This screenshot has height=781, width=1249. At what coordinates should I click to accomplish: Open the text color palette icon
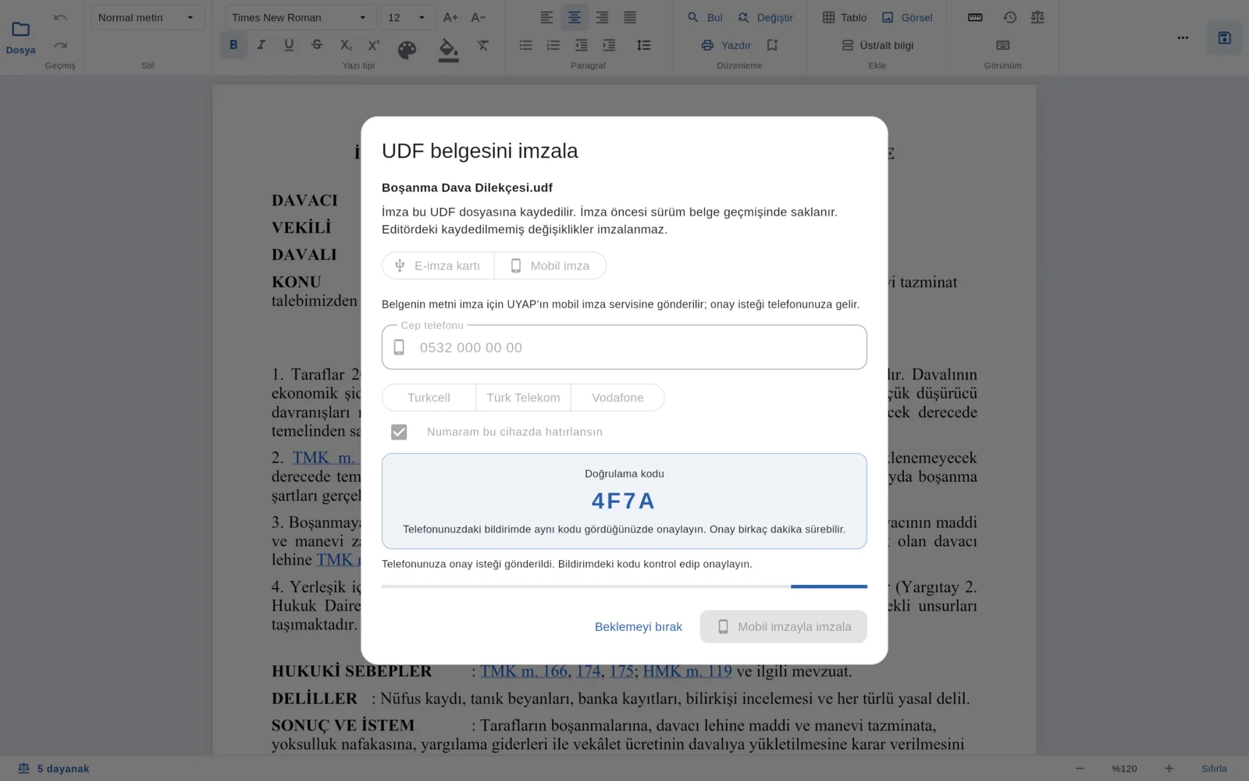coord(407,50)
